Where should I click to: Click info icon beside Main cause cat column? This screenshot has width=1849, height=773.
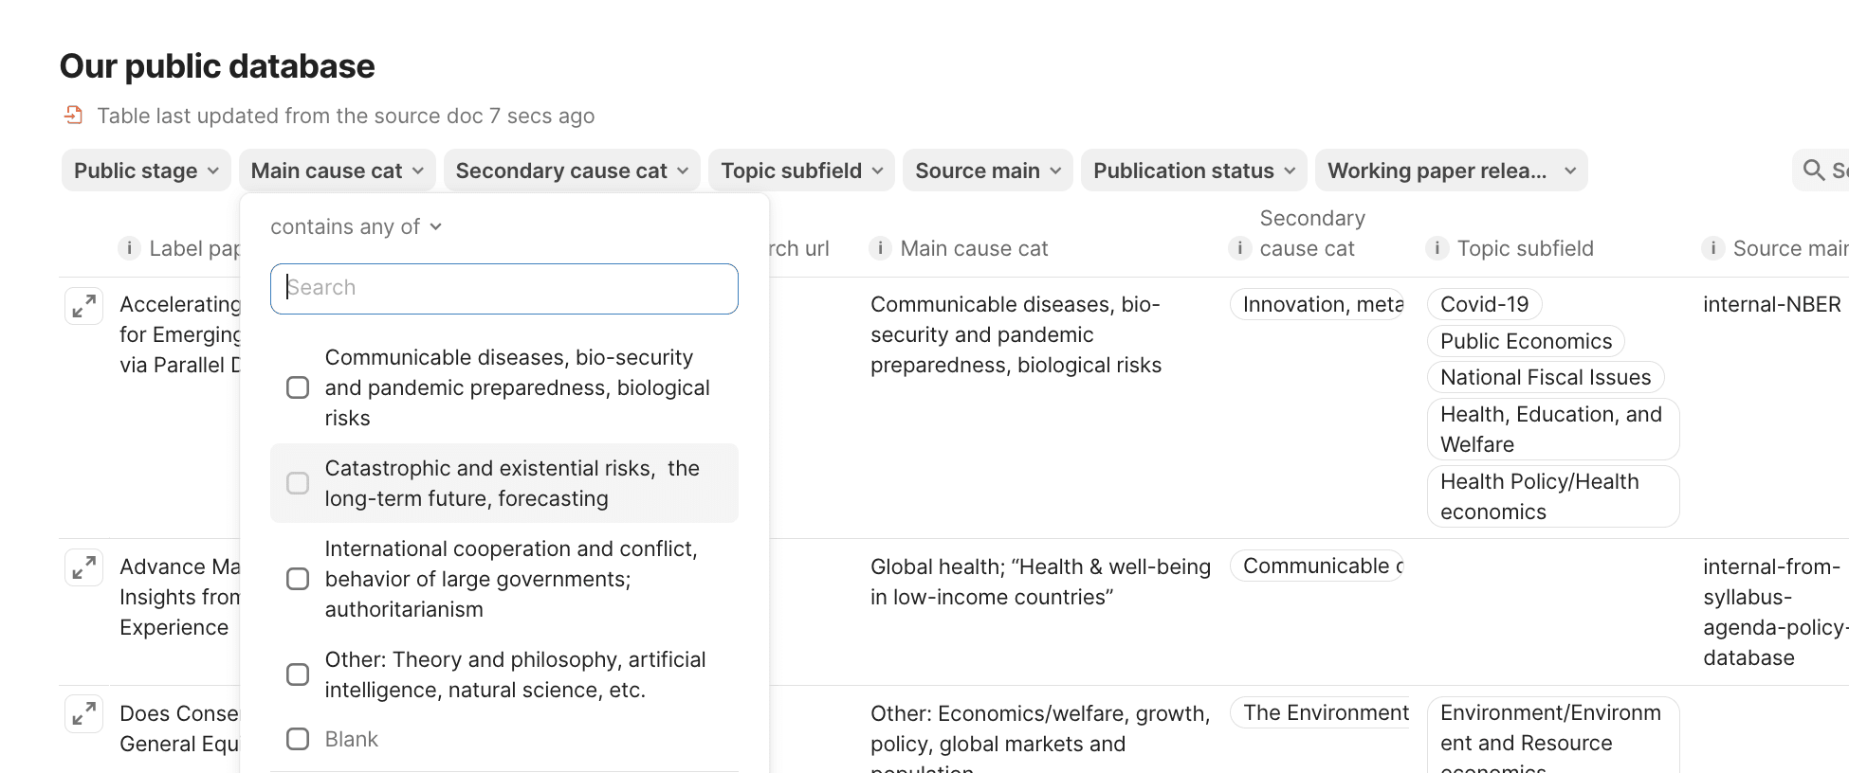click(x=880, y=249)
